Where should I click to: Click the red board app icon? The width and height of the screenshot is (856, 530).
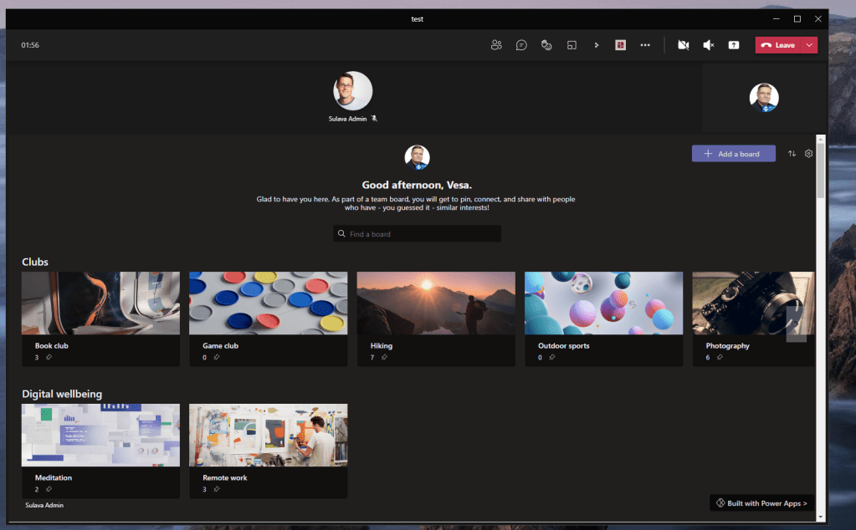point(621,45)
